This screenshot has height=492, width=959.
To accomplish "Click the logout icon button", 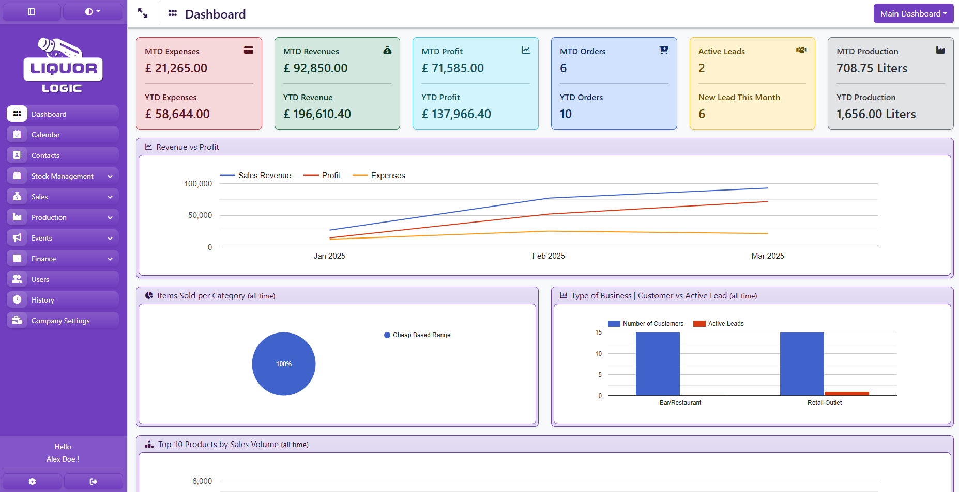I will 94,482.
